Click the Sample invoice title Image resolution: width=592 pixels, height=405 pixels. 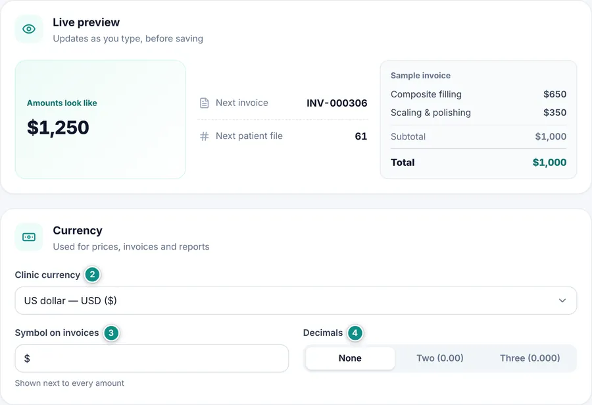click(x=420, y=76)
